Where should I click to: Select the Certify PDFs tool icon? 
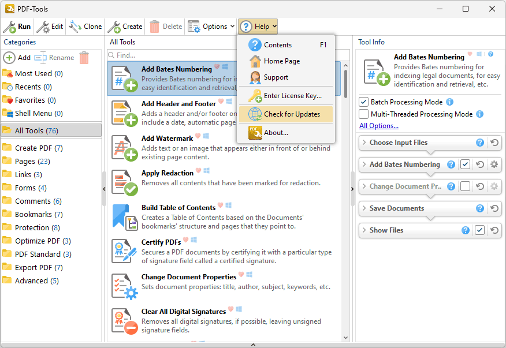coord(125,252)
